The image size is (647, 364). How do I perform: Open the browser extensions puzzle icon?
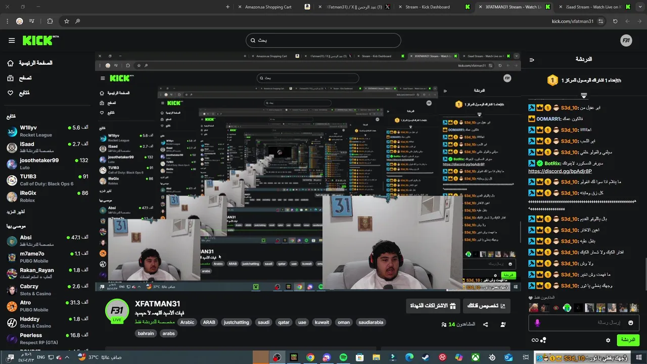pyautogui.click(x=50, y=21)
